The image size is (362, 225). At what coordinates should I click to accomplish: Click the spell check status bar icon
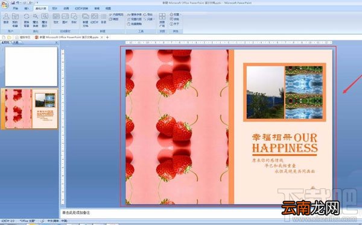pyautogui.click(x=42, y=221)
